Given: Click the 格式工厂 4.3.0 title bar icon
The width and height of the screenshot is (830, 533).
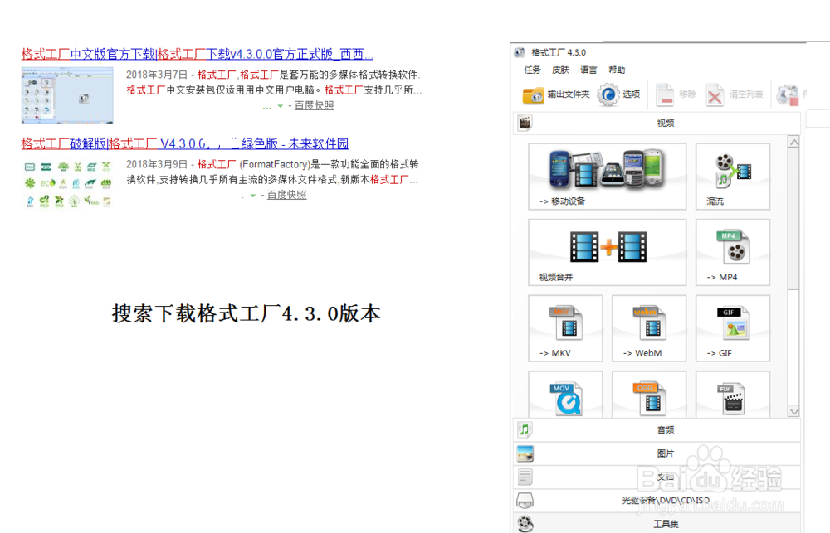Looking at the screenshot, I should point(520,52).
